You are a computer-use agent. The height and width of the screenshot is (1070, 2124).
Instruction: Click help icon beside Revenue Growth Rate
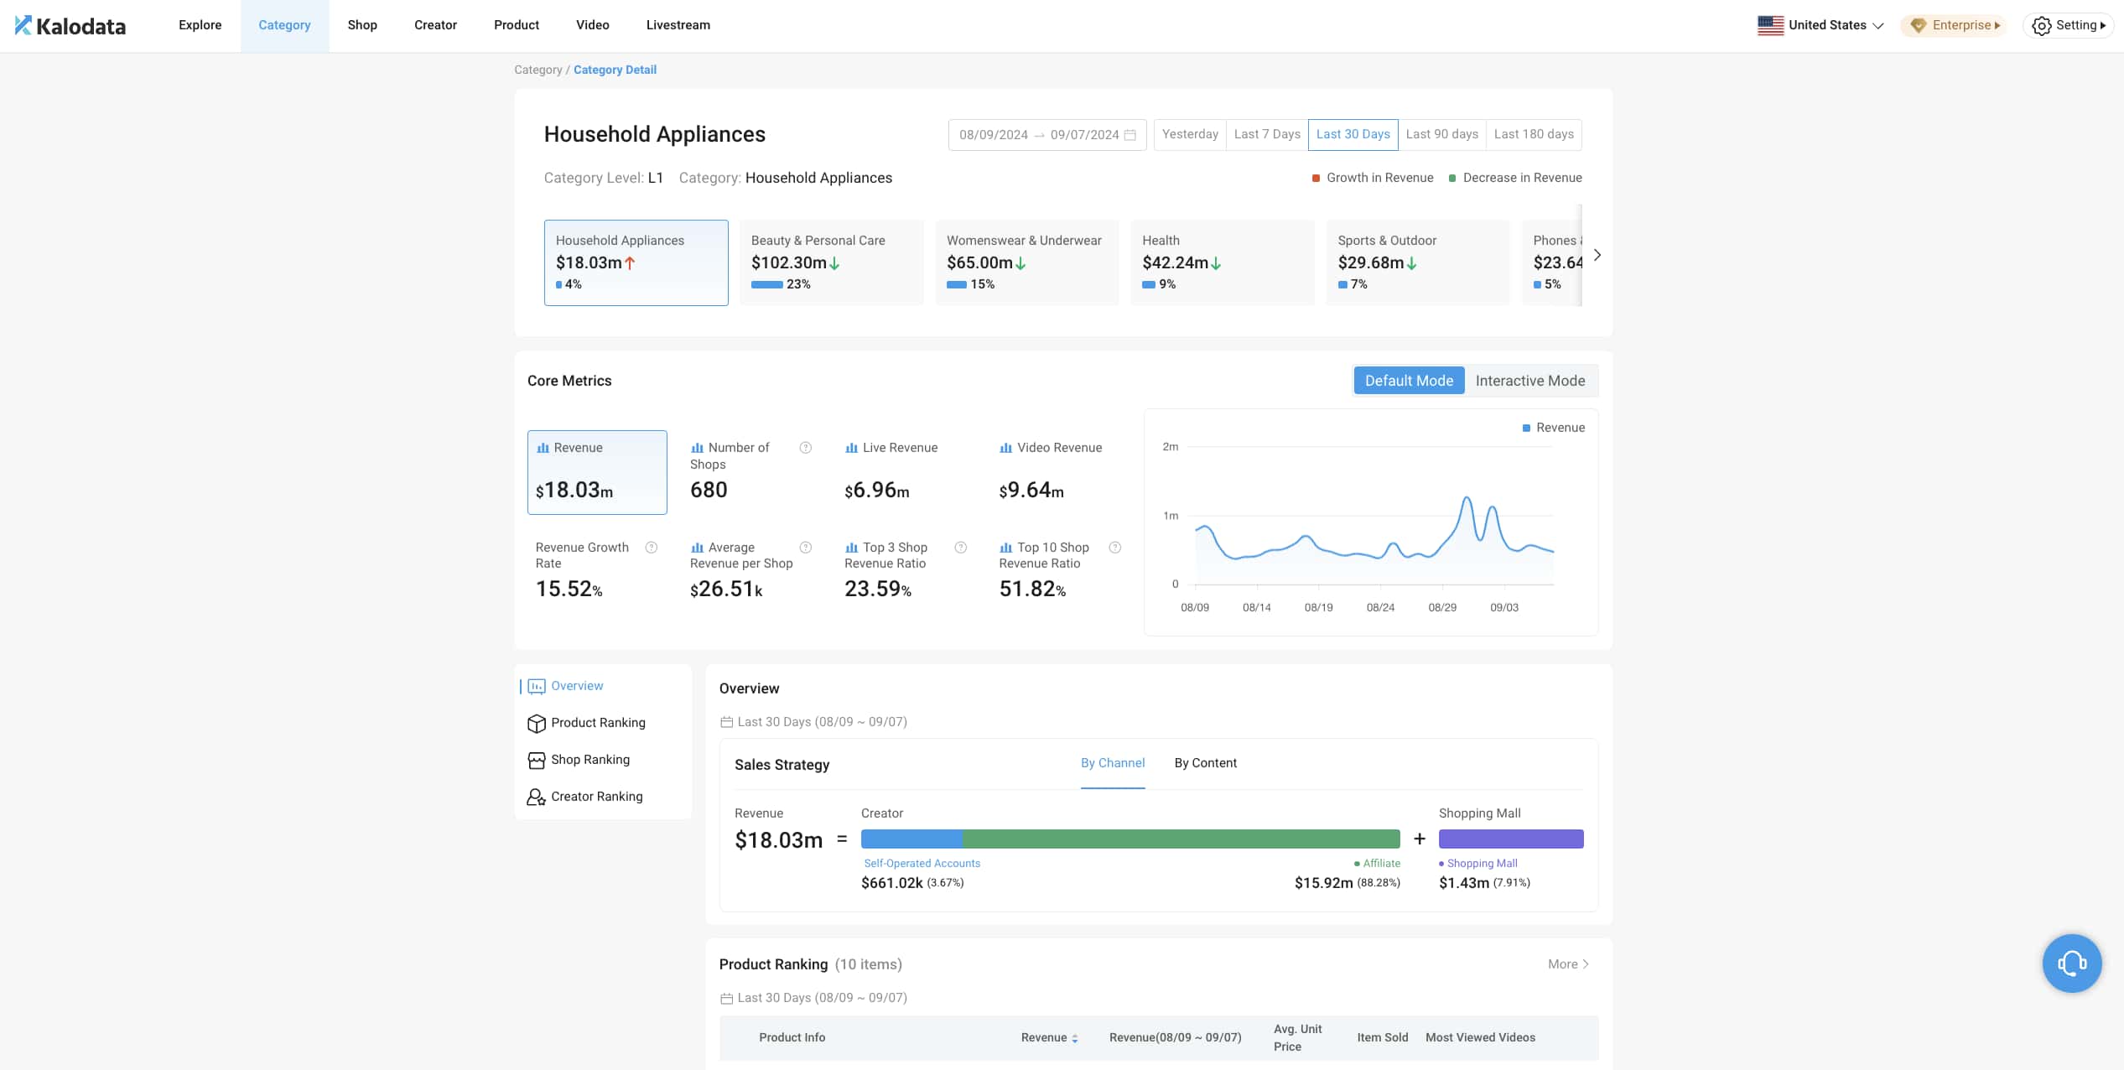coord(651,548)
